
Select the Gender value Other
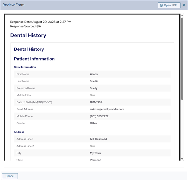[93, 123]
